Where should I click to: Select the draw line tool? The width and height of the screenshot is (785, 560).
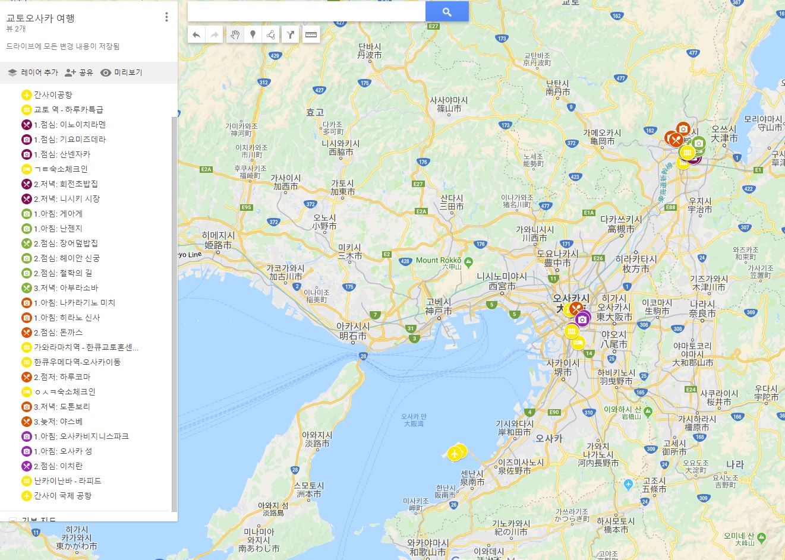tap(271, 35)
